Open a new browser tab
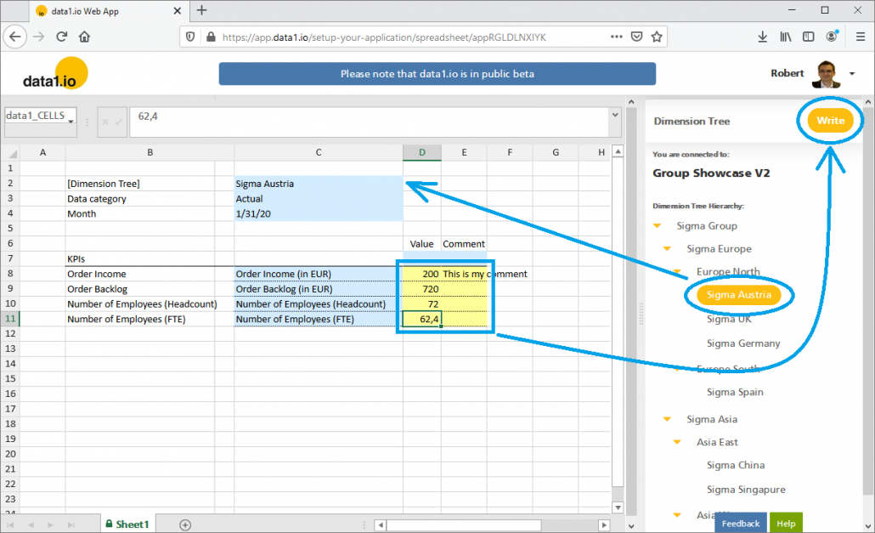This screenshot has width=875, height=533. [x=202, y=10]
